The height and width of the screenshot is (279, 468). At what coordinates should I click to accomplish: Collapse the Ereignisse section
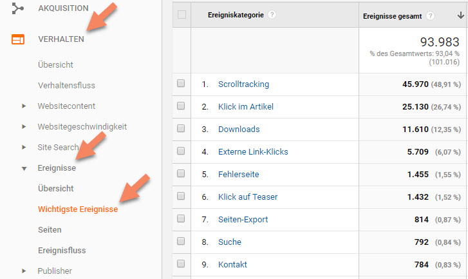point(24,168)
